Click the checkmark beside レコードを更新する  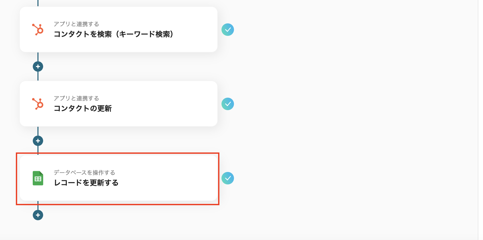click(228, 178)
